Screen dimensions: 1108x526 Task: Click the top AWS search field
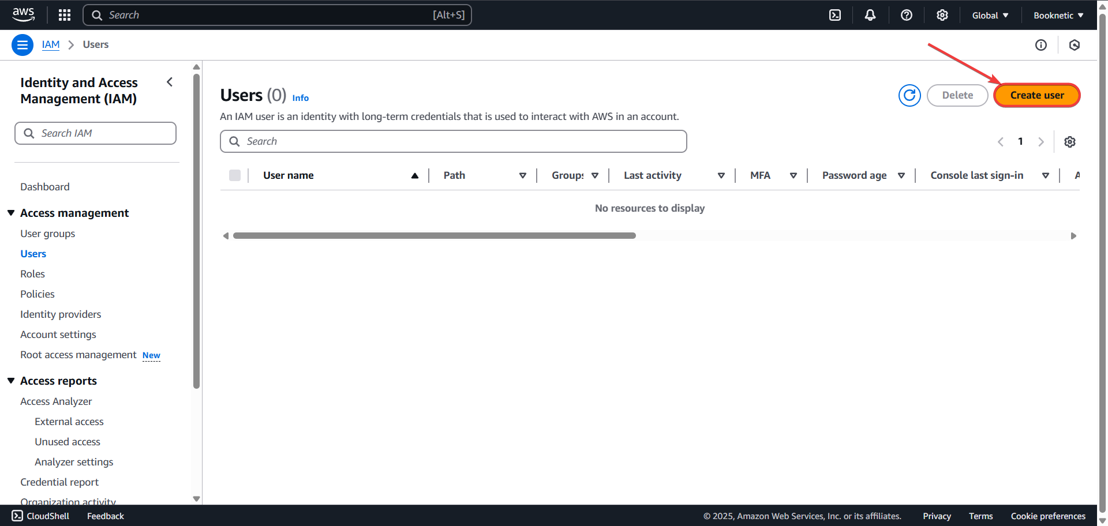coord(277,15)
